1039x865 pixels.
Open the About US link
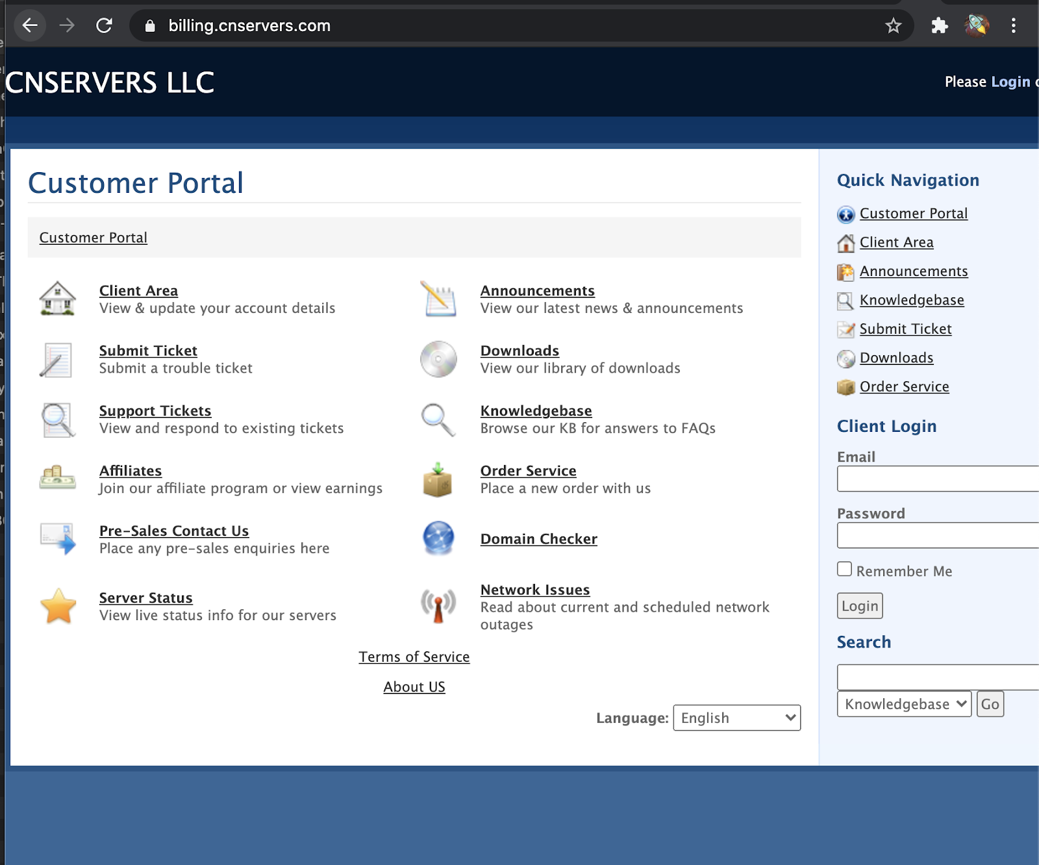(x=414, y=687)
